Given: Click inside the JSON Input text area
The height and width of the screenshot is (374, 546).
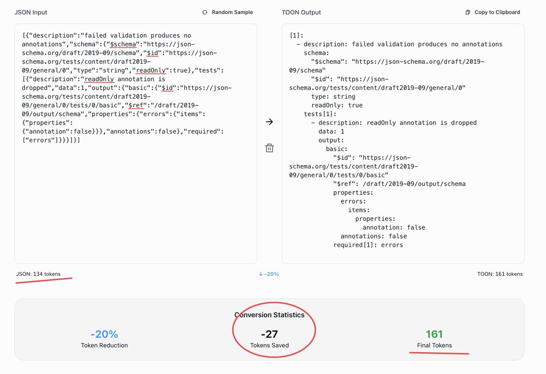Looking at the screenshot, I should click(136, 144).
